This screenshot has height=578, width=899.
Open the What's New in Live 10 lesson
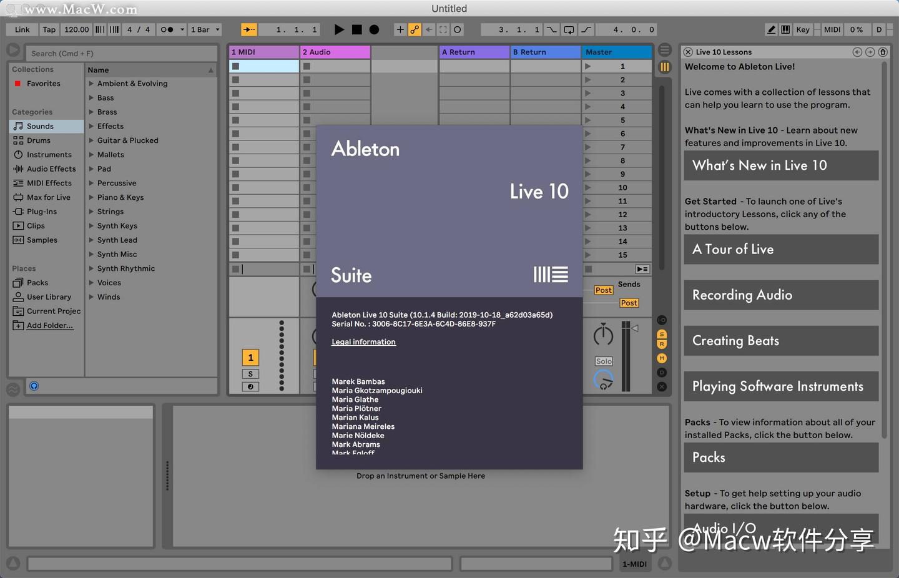point(781,165)
